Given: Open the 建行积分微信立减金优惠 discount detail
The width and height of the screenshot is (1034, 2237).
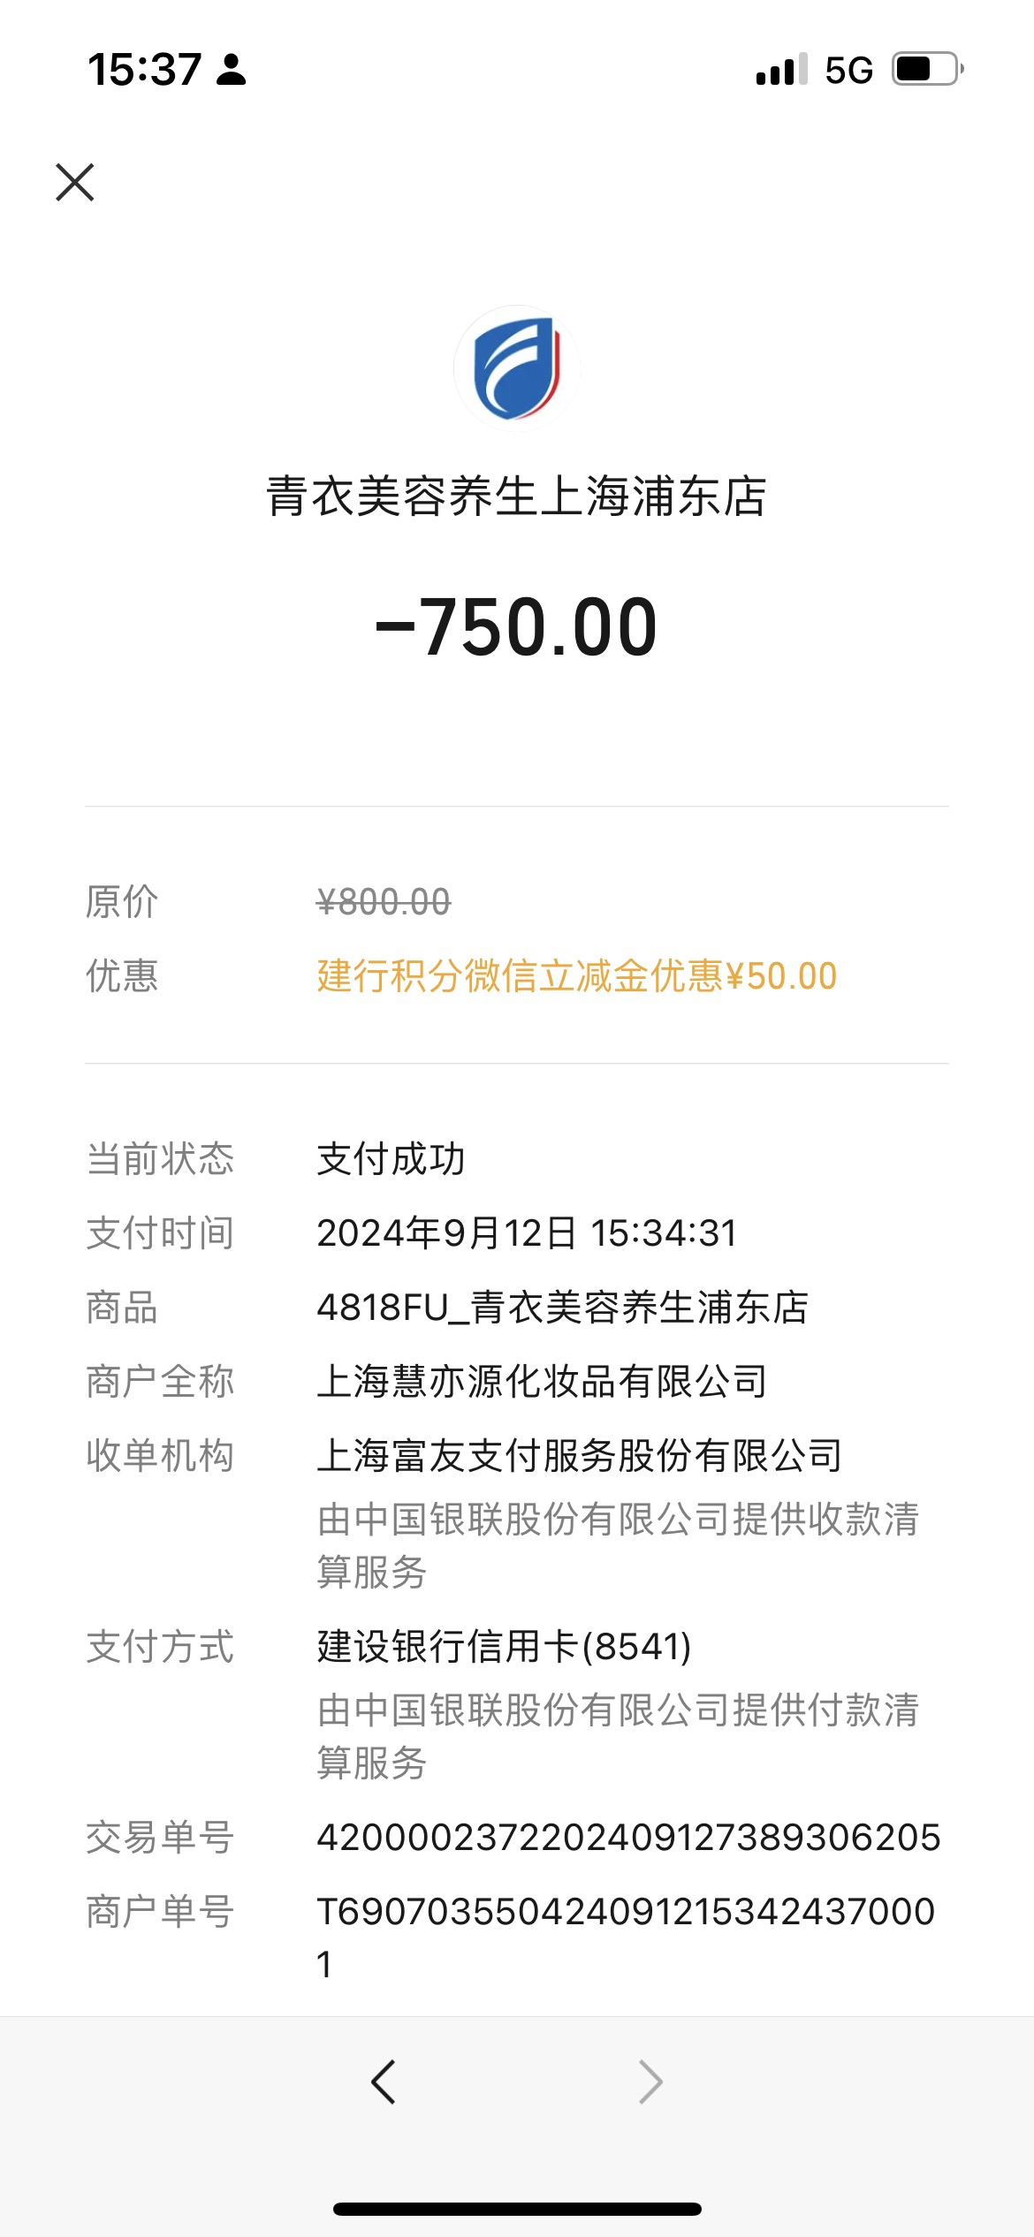Looking at the screenshot, I should [x=576, y=976].
